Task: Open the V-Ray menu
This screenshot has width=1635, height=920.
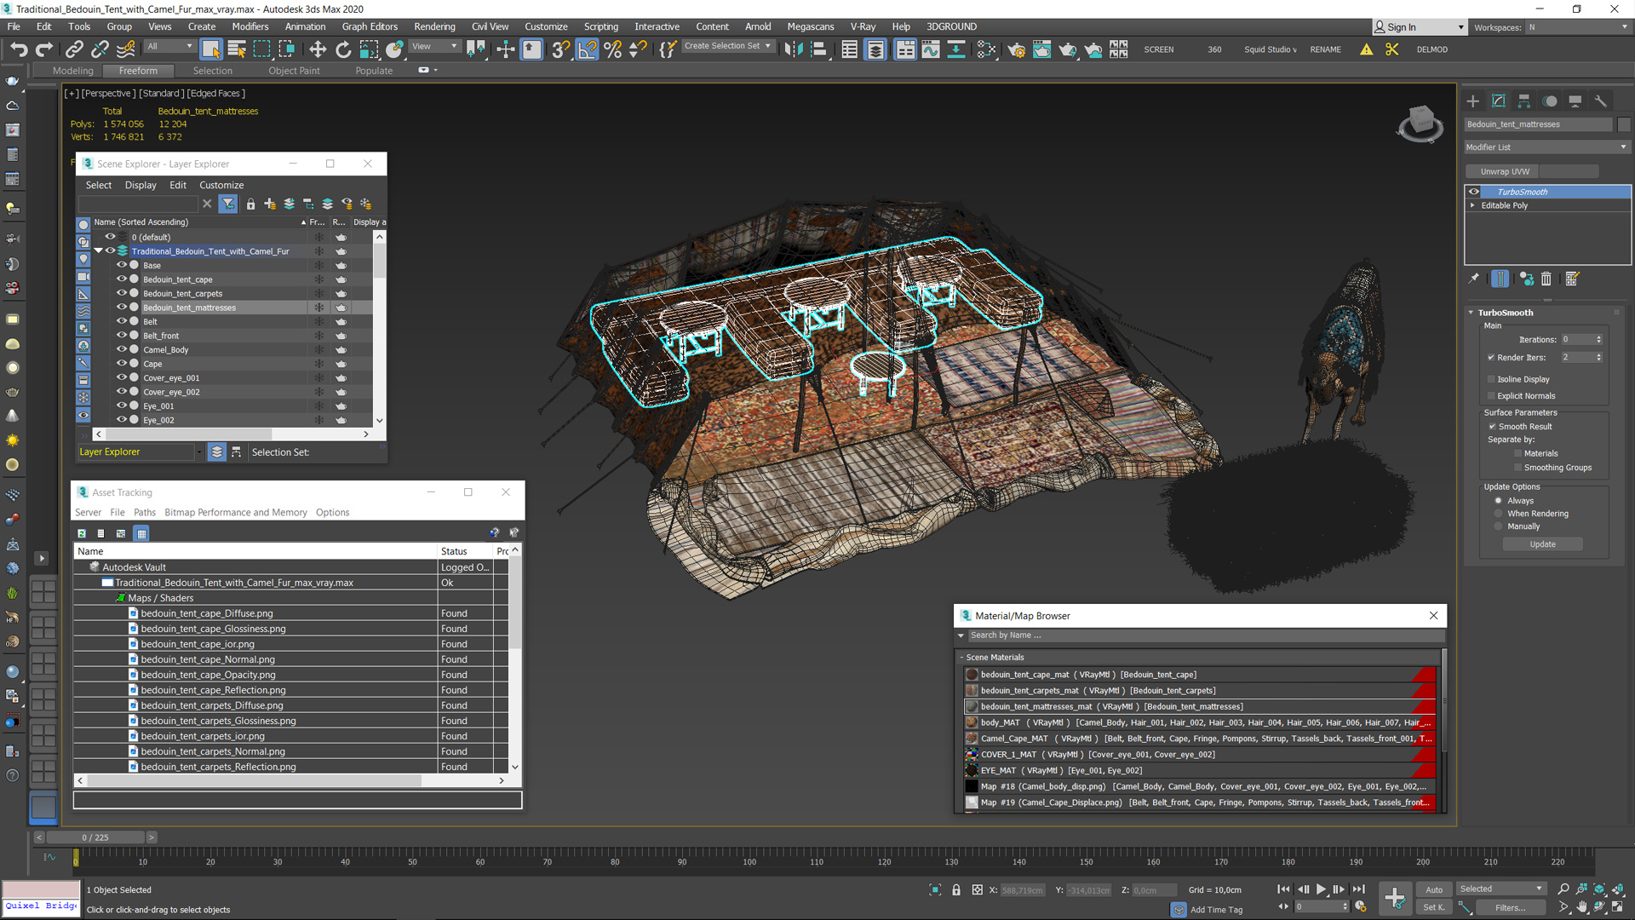Action: (863, 26)
